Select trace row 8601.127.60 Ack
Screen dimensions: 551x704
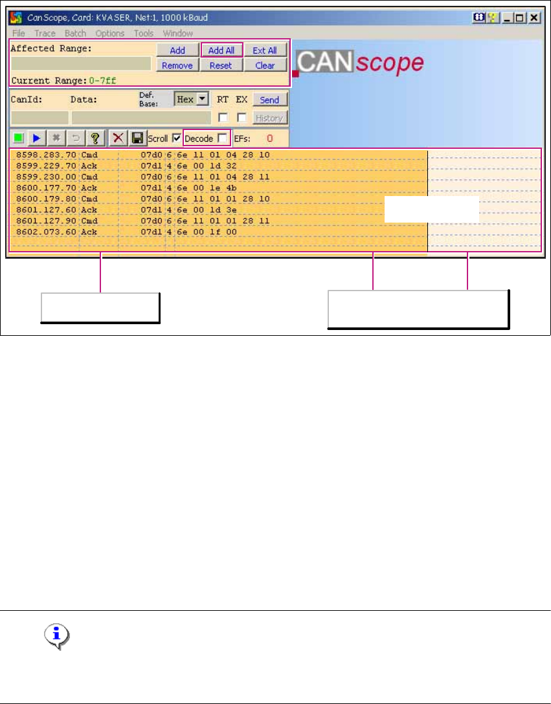(x=219, y=210)
